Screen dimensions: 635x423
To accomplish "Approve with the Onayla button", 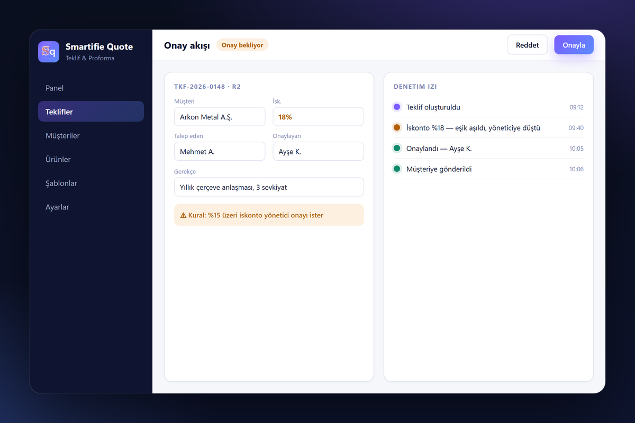I will click(x=574, y=45).
